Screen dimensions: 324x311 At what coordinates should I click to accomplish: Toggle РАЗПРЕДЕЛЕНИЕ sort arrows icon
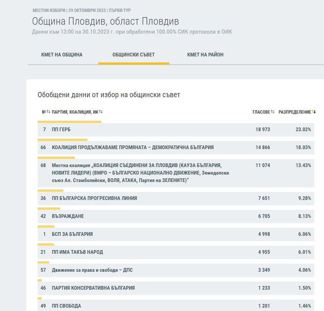(x=314, y=112)
